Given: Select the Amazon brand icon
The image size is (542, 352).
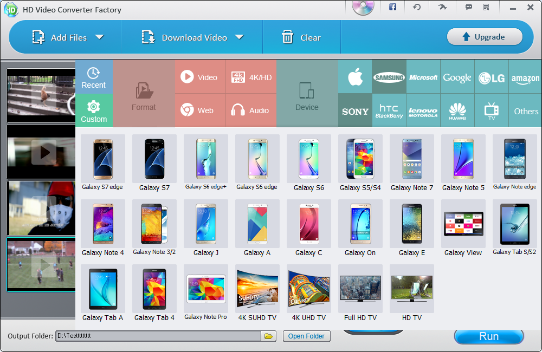Looking at the screenshot, I should 525,77.
